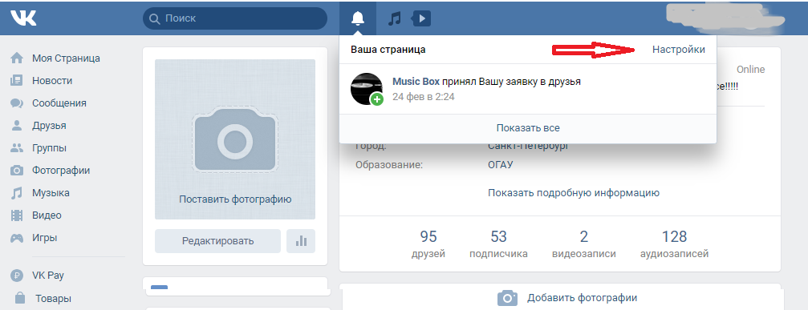Click the gamepad icon beside Игры
The width and height of the screenshot is (808, 310).
tap(17, 238)
